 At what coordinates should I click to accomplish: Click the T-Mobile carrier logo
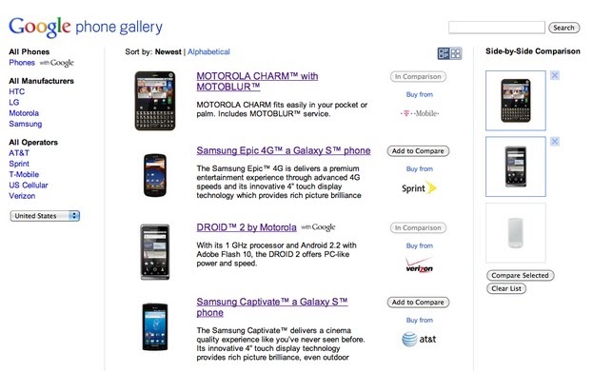click(x=419, y=114)
